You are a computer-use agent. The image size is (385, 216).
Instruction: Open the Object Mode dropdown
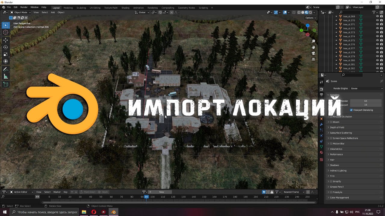20,12
